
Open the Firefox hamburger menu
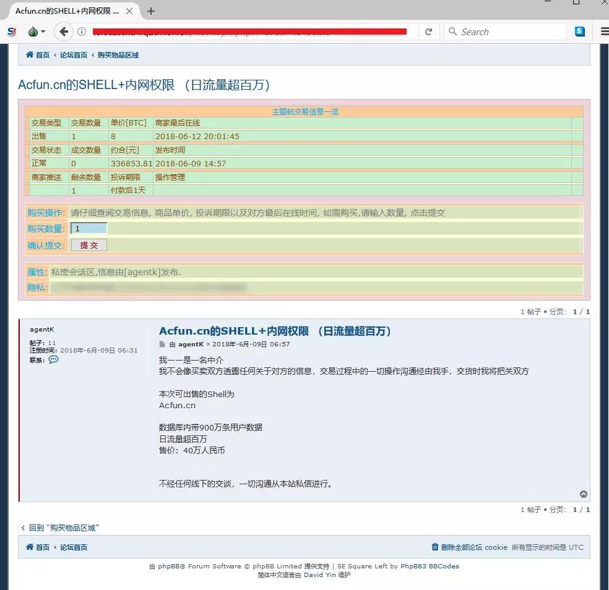tap(604, 31)
